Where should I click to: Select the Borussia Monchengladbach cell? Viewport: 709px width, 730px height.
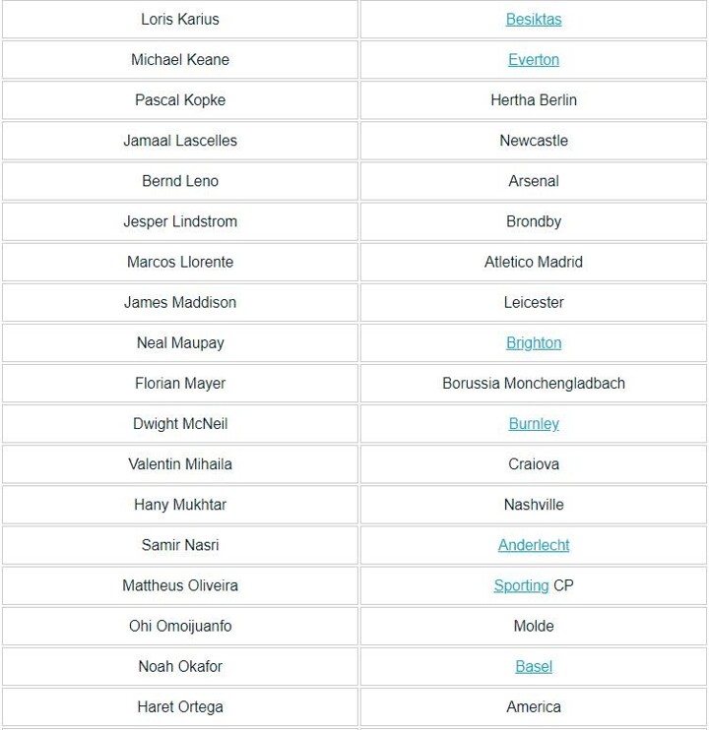pos(534,384)
